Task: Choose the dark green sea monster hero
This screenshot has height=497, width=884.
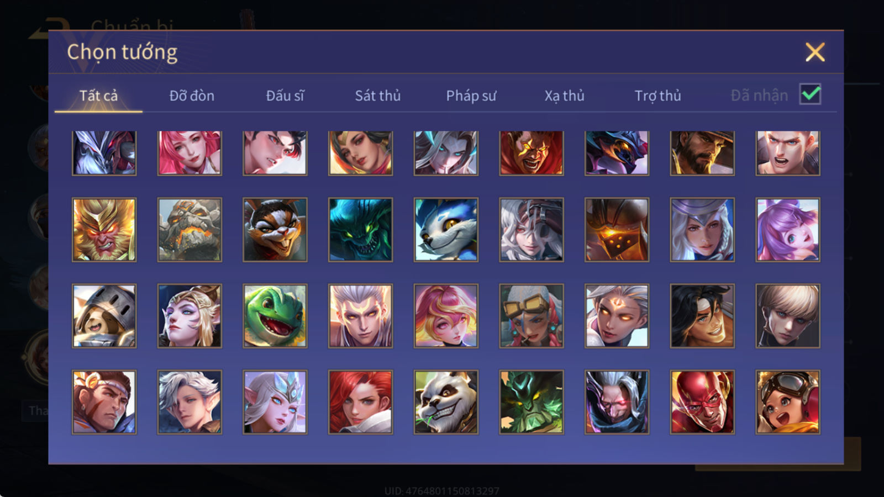Action: (360, 230)
